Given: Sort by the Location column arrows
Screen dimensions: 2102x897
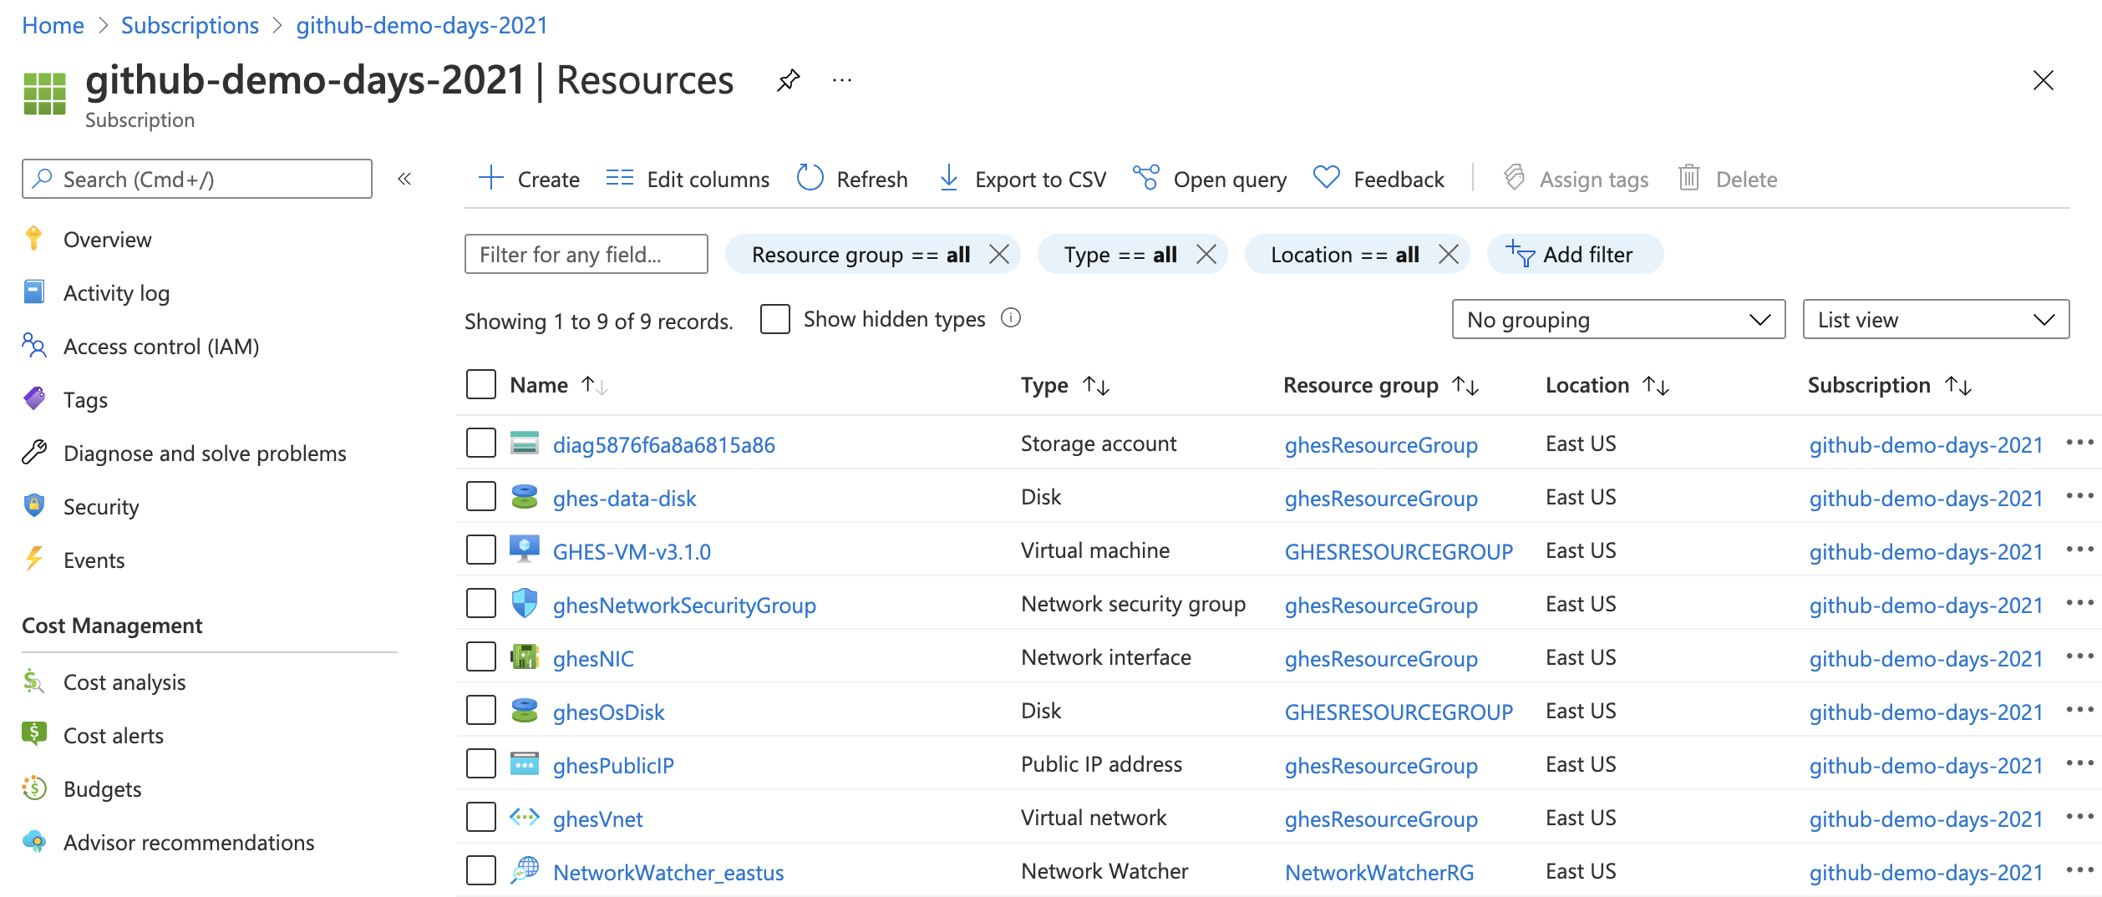Looking at the screenshot, I should pos(1656,385).
